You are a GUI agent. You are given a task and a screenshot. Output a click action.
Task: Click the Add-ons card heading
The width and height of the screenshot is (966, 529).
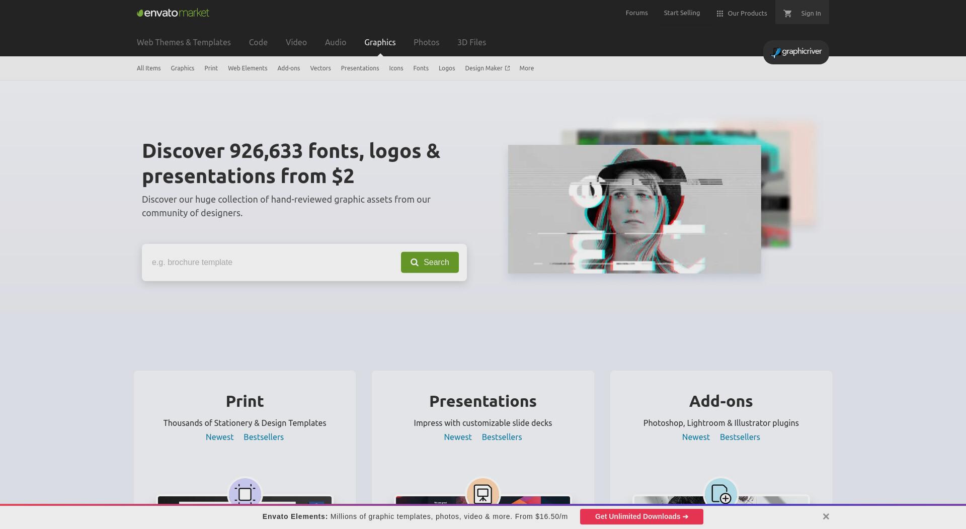[721, 401]
